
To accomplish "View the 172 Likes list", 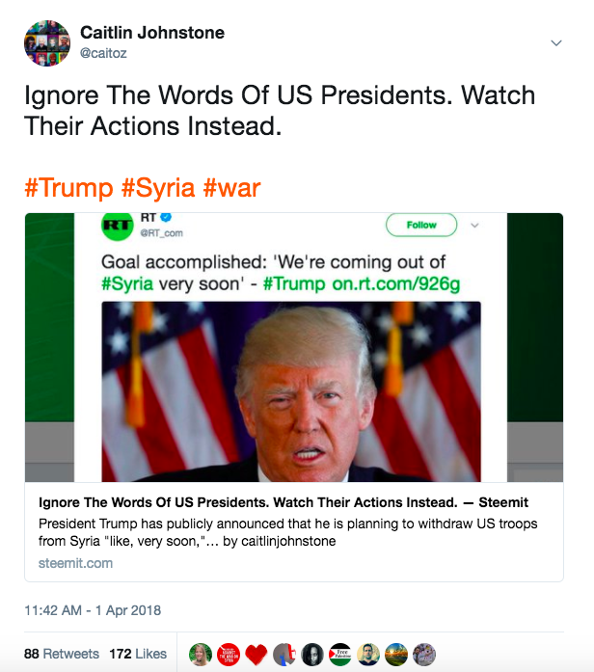I will [140, 654].
